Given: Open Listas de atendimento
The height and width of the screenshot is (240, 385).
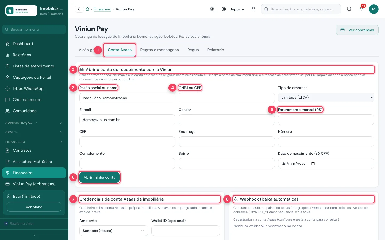Looking at the screenshot, I should point(34,66).
